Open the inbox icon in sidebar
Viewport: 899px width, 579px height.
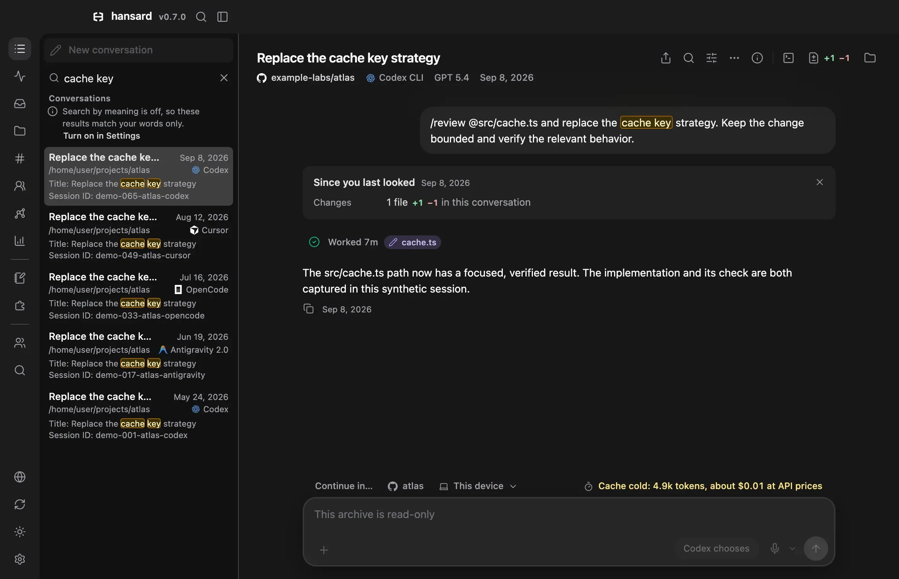pos(20,104)
